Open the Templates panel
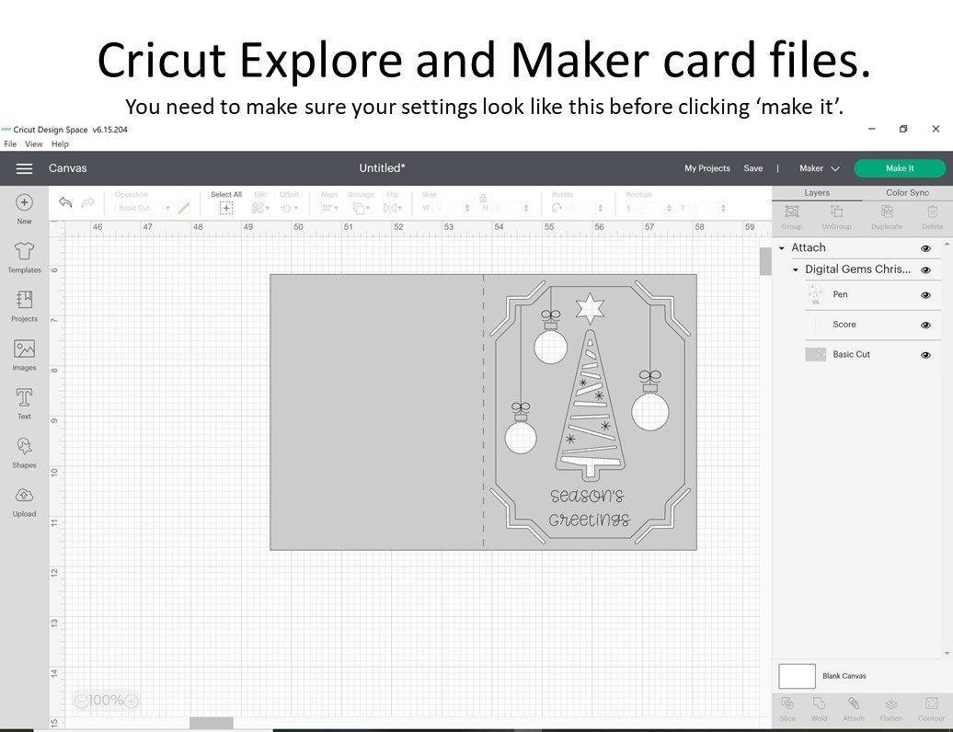Viewport: 953px width, 732px height. click(24, 257)
